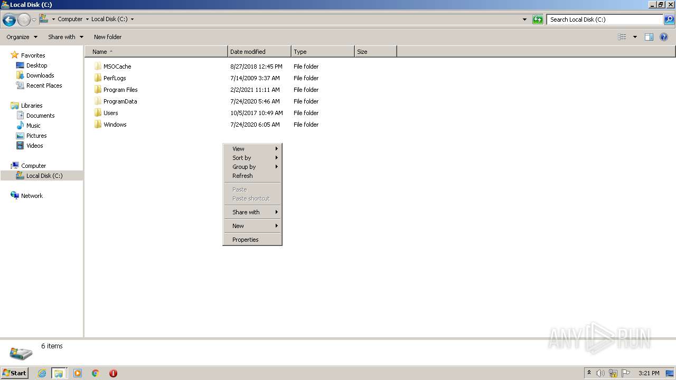Screen dimensions: 676x380
Task: Open Recent Places in Favorites
Action: tap(44, 85)
